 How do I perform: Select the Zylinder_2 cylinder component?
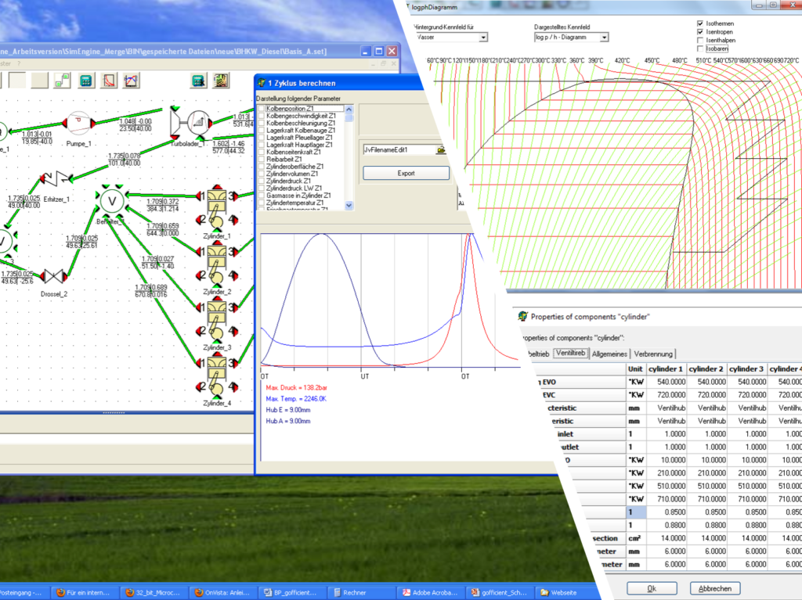point(217,264)
